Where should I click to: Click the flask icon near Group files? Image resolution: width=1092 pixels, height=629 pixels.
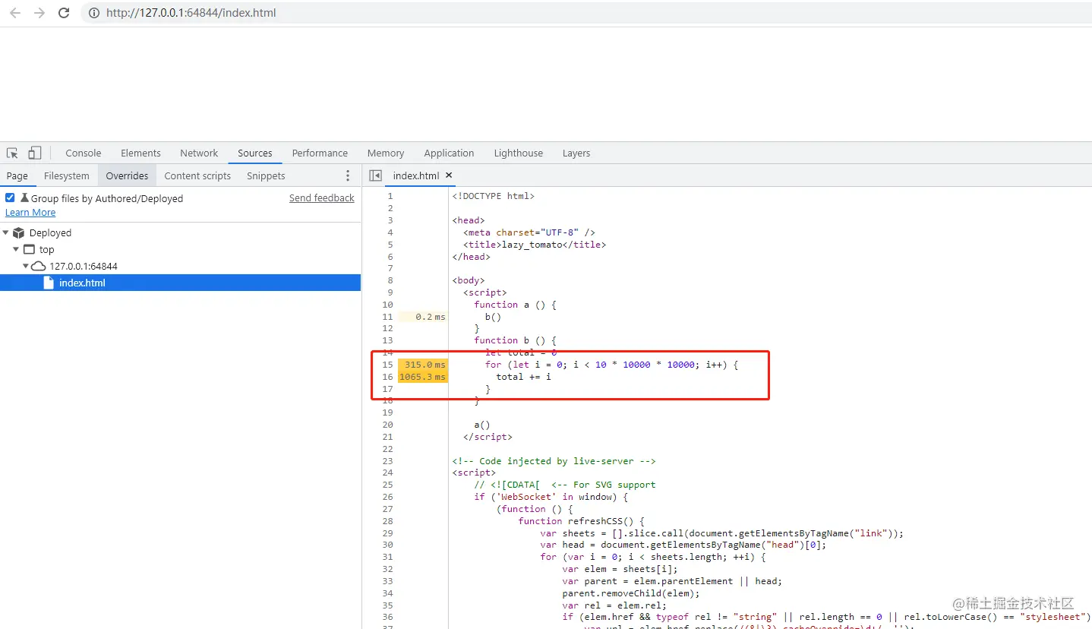24,198
